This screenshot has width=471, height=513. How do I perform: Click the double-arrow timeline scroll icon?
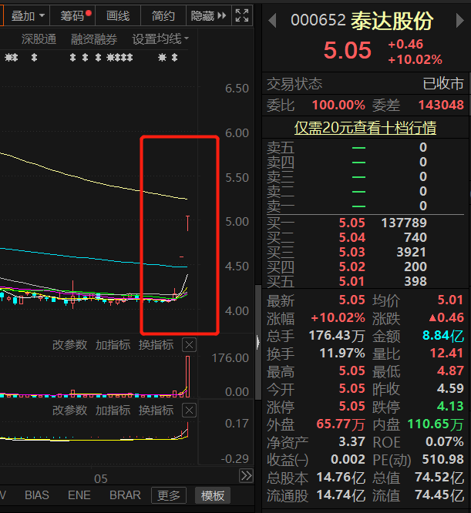246,476
